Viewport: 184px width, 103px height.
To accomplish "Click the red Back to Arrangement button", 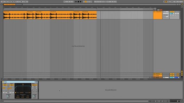I will [x=161, y=10].
